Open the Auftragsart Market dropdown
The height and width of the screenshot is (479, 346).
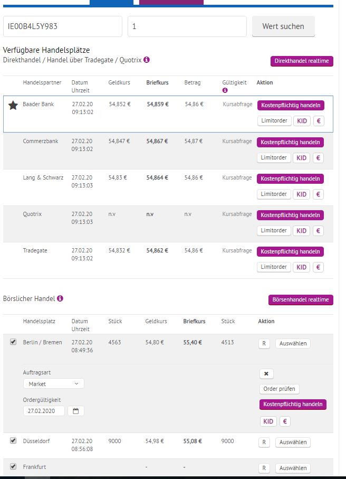point(53,384)
